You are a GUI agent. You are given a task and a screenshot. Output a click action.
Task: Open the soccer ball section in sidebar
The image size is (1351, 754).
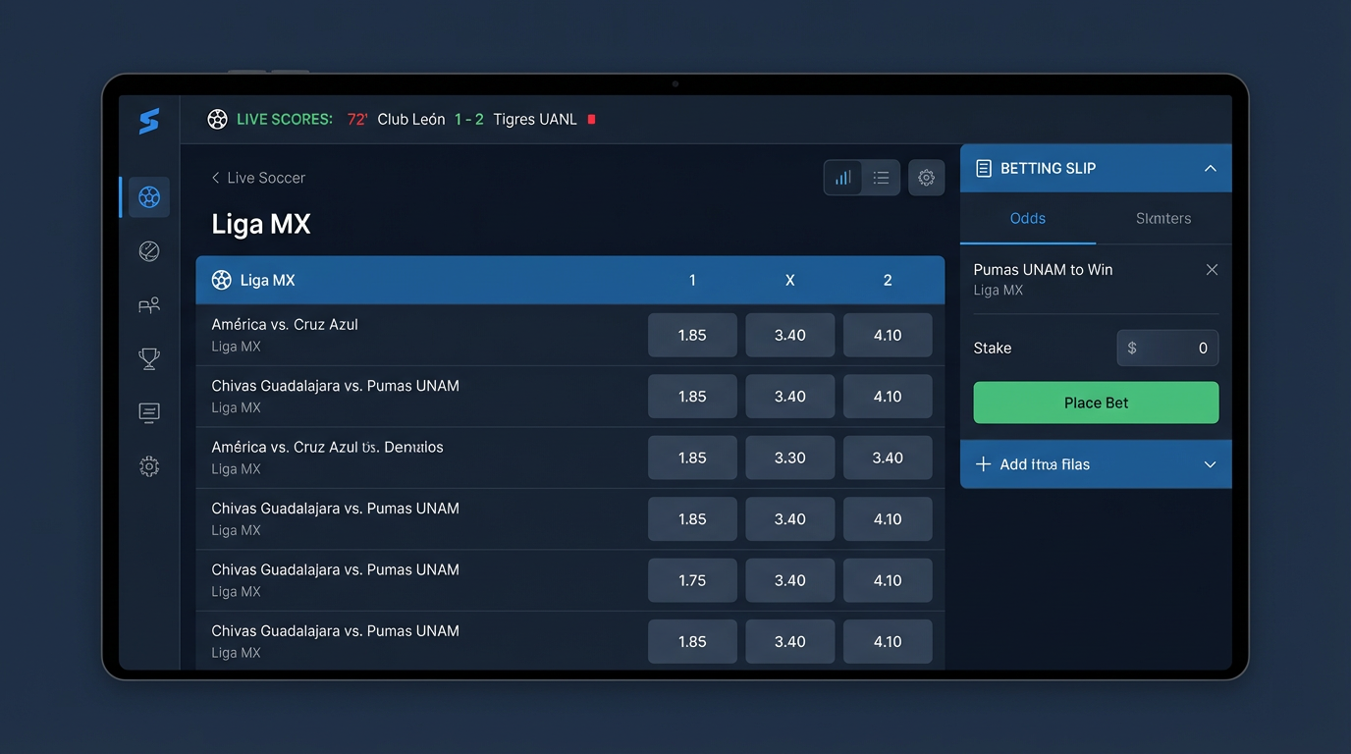[x=149, y=197]
